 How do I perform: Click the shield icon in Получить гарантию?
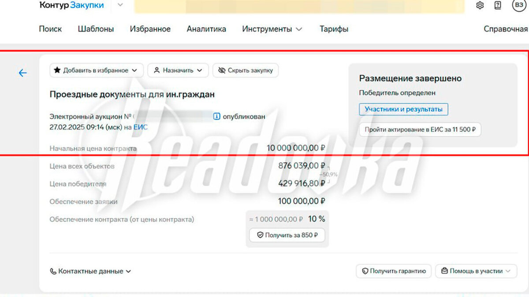coord(365,271)
